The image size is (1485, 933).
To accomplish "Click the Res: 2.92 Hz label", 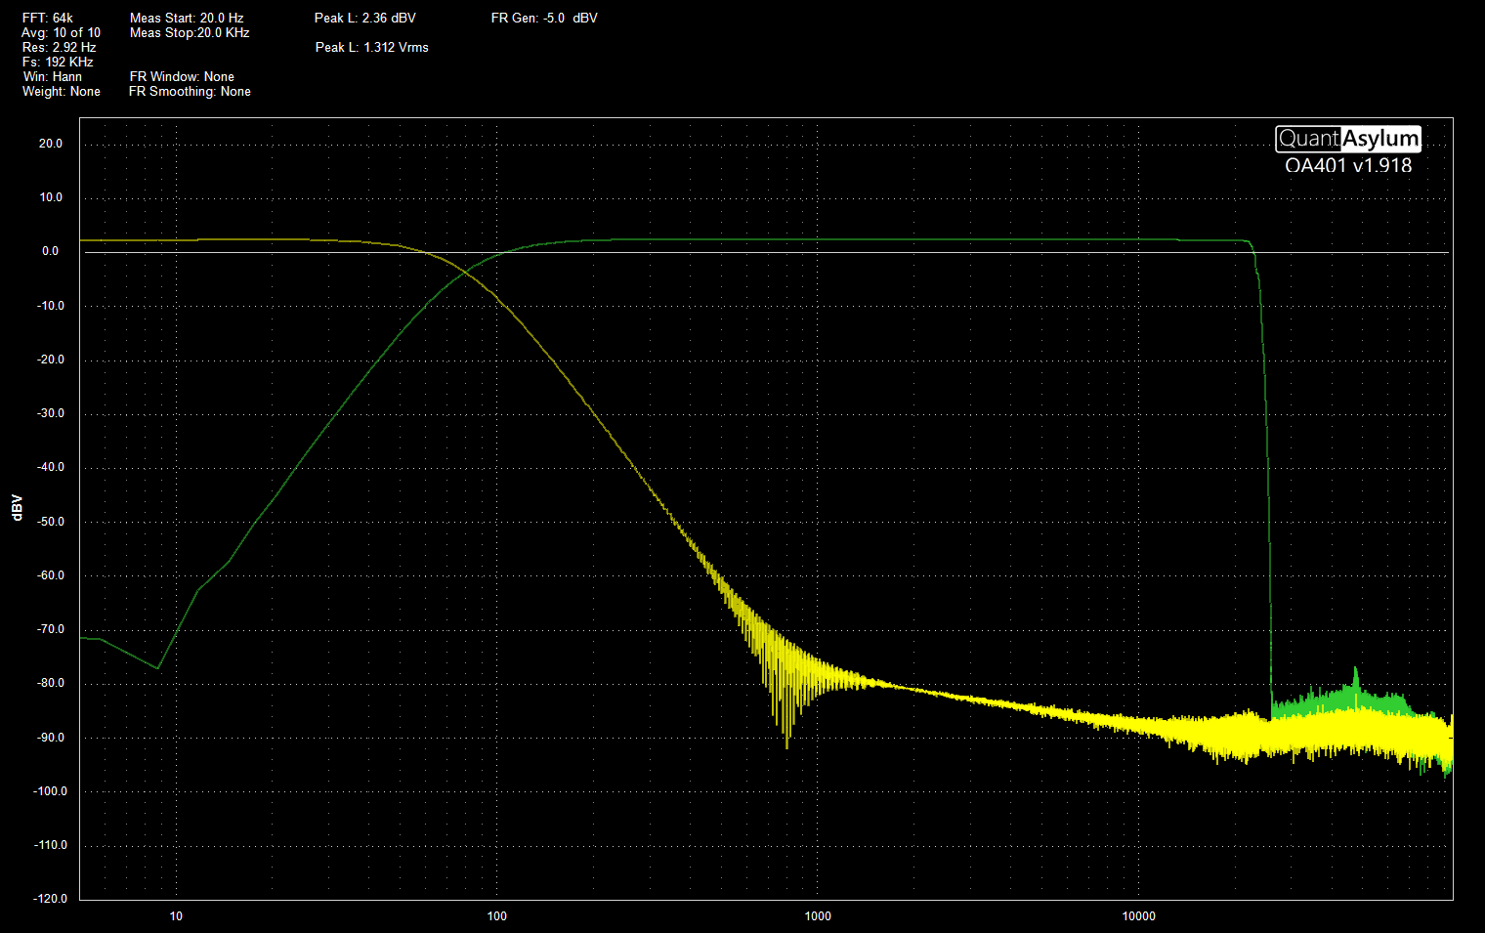I will [x=59, y=47].
